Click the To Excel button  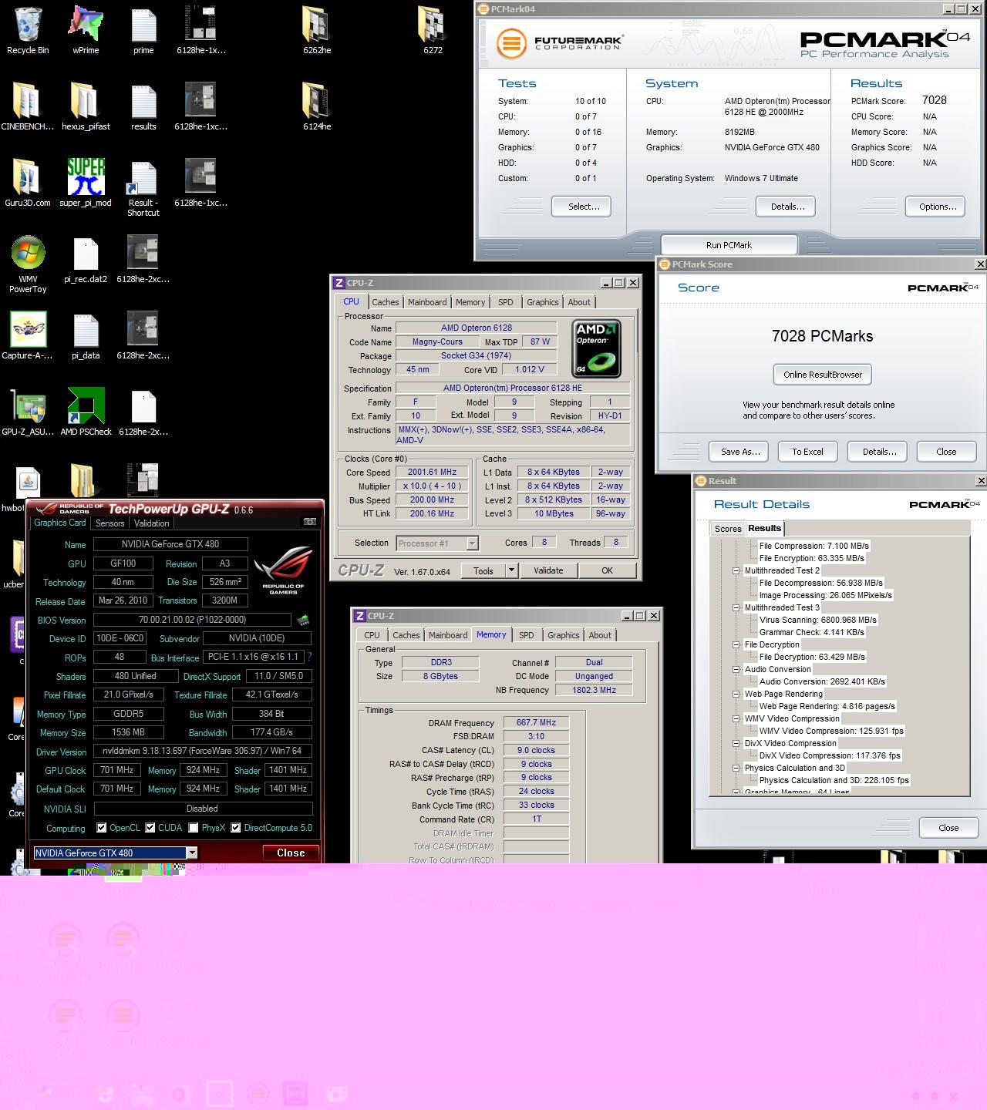(807, 452)
